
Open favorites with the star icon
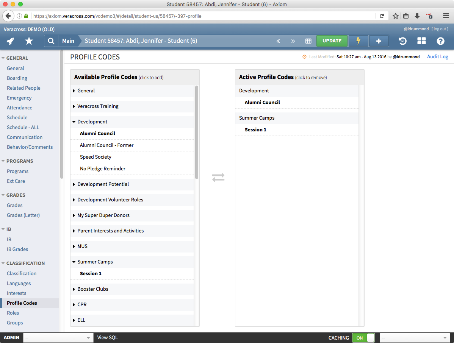tap(29, 41)
